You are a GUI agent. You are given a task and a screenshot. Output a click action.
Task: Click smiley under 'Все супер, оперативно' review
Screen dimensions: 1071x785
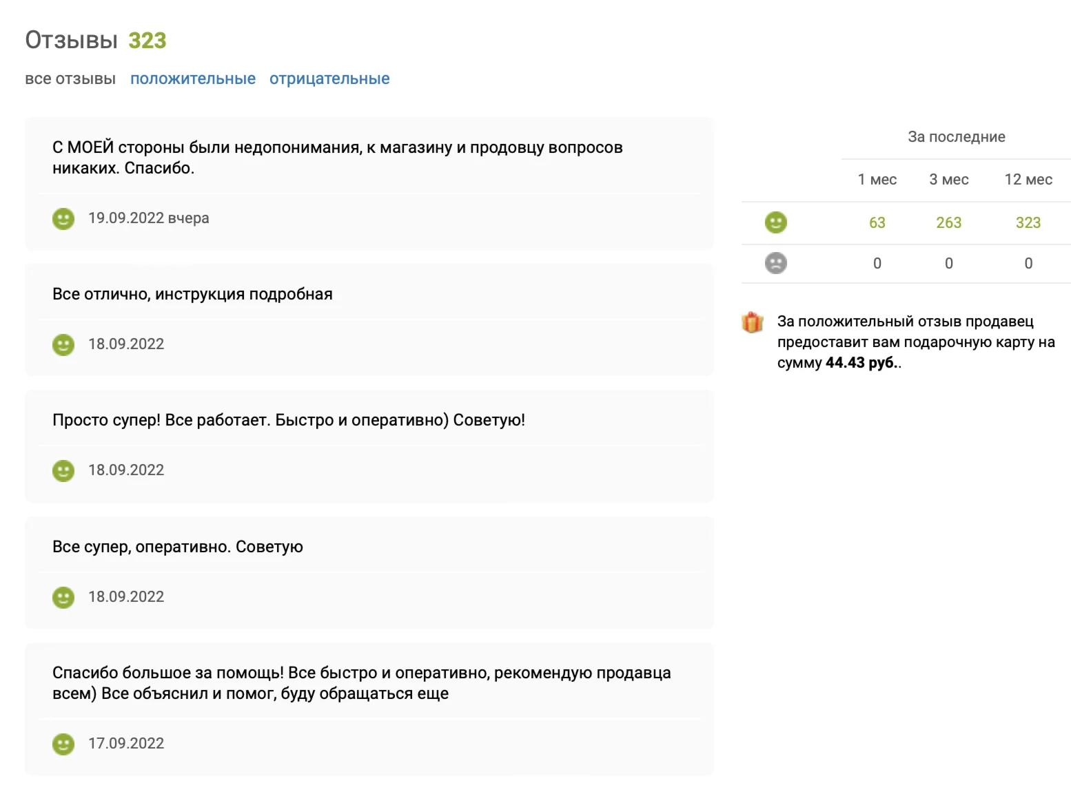pyautogui.click(x=63, y=597)
